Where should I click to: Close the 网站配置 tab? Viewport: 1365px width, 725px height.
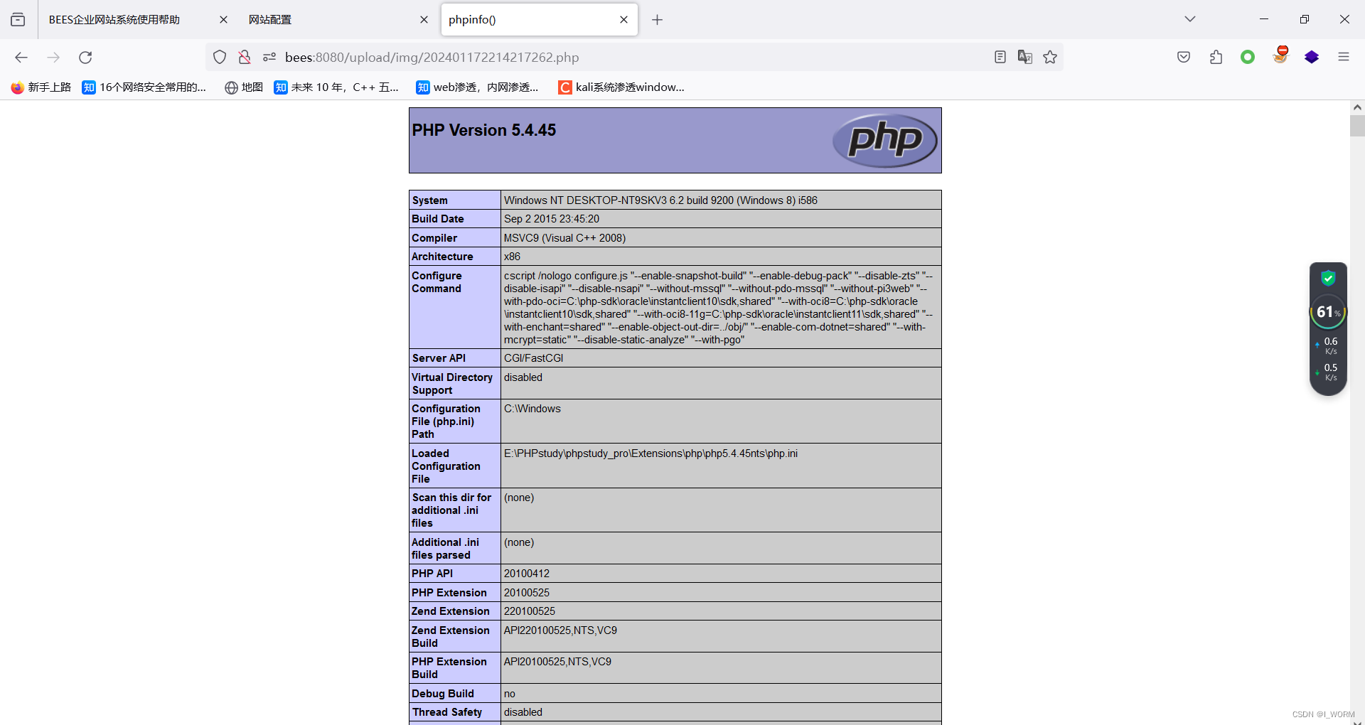pos(424,20)
